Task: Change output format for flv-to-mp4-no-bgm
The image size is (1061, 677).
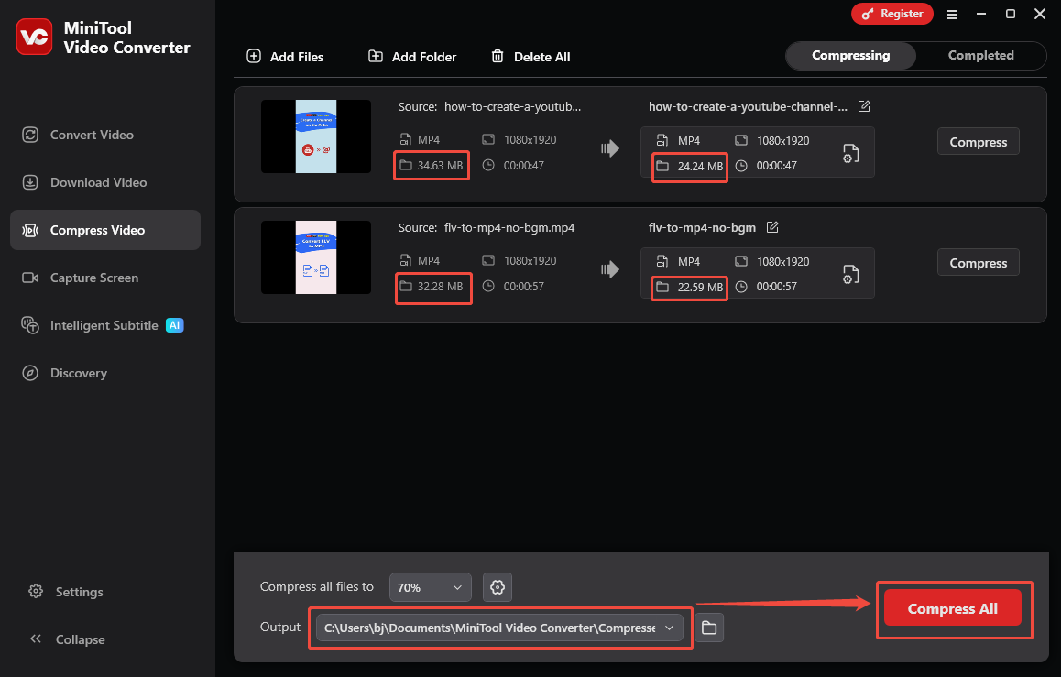Action: (x=850, y=272)
